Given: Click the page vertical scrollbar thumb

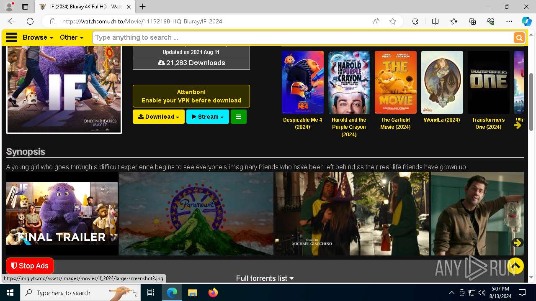Looking at the screenshot, I should (532, 102).
